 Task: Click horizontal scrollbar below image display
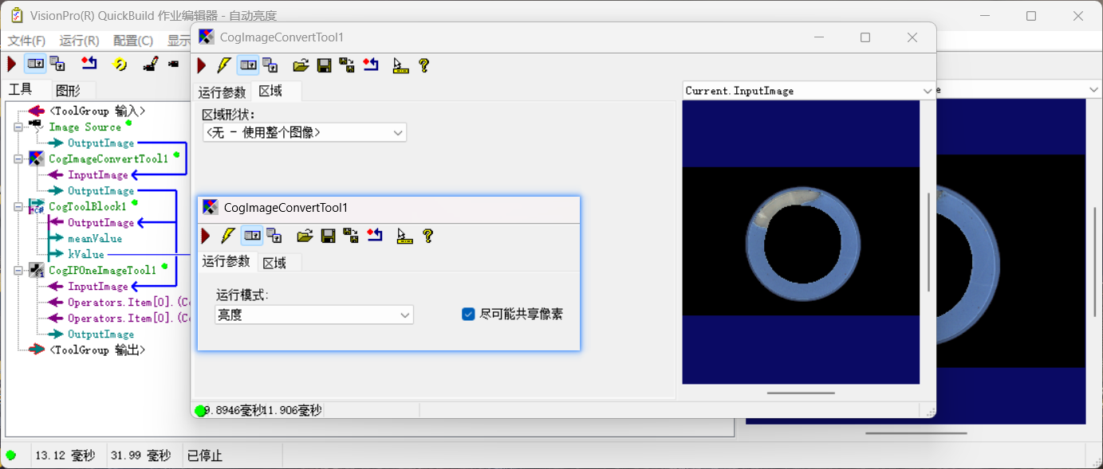(x=801, y=393)
